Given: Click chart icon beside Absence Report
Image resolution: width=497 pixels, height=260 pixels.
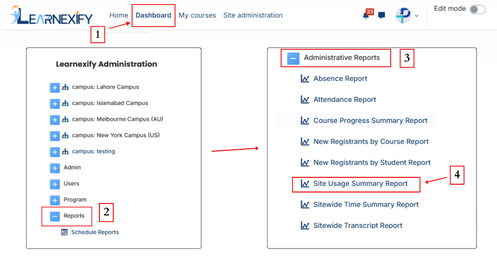Looking at the screenshot, I should (305, 79).
